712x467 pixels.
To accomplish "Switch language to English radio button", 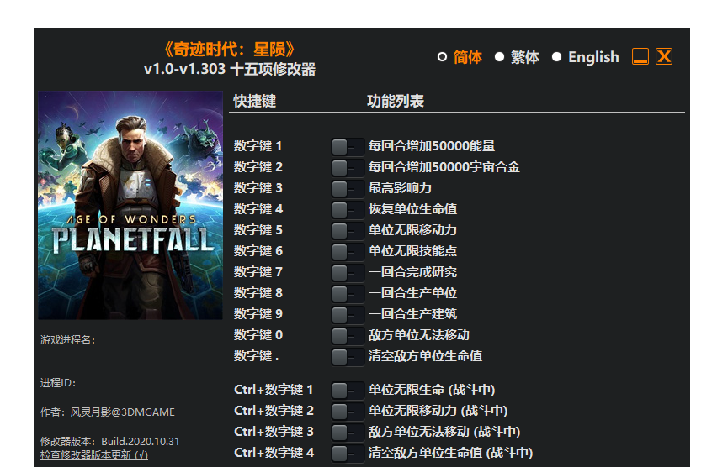I will pos(556,57).
